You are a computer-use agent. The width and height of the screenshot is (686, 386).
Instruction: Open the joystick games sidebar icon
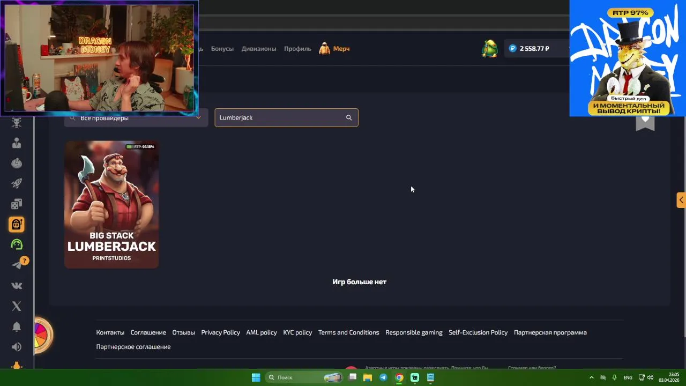click(17, 164)
